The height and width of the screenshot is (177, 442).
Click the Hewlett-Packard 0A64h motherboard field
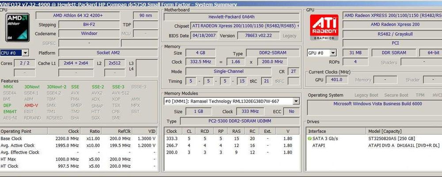click(x=232, y=17)
